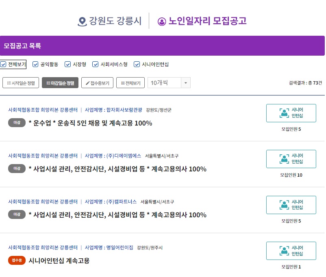Screen dimensions: 326x277
Task: Click the 모집공고 목록 header bar
Action: click(162, 46)
